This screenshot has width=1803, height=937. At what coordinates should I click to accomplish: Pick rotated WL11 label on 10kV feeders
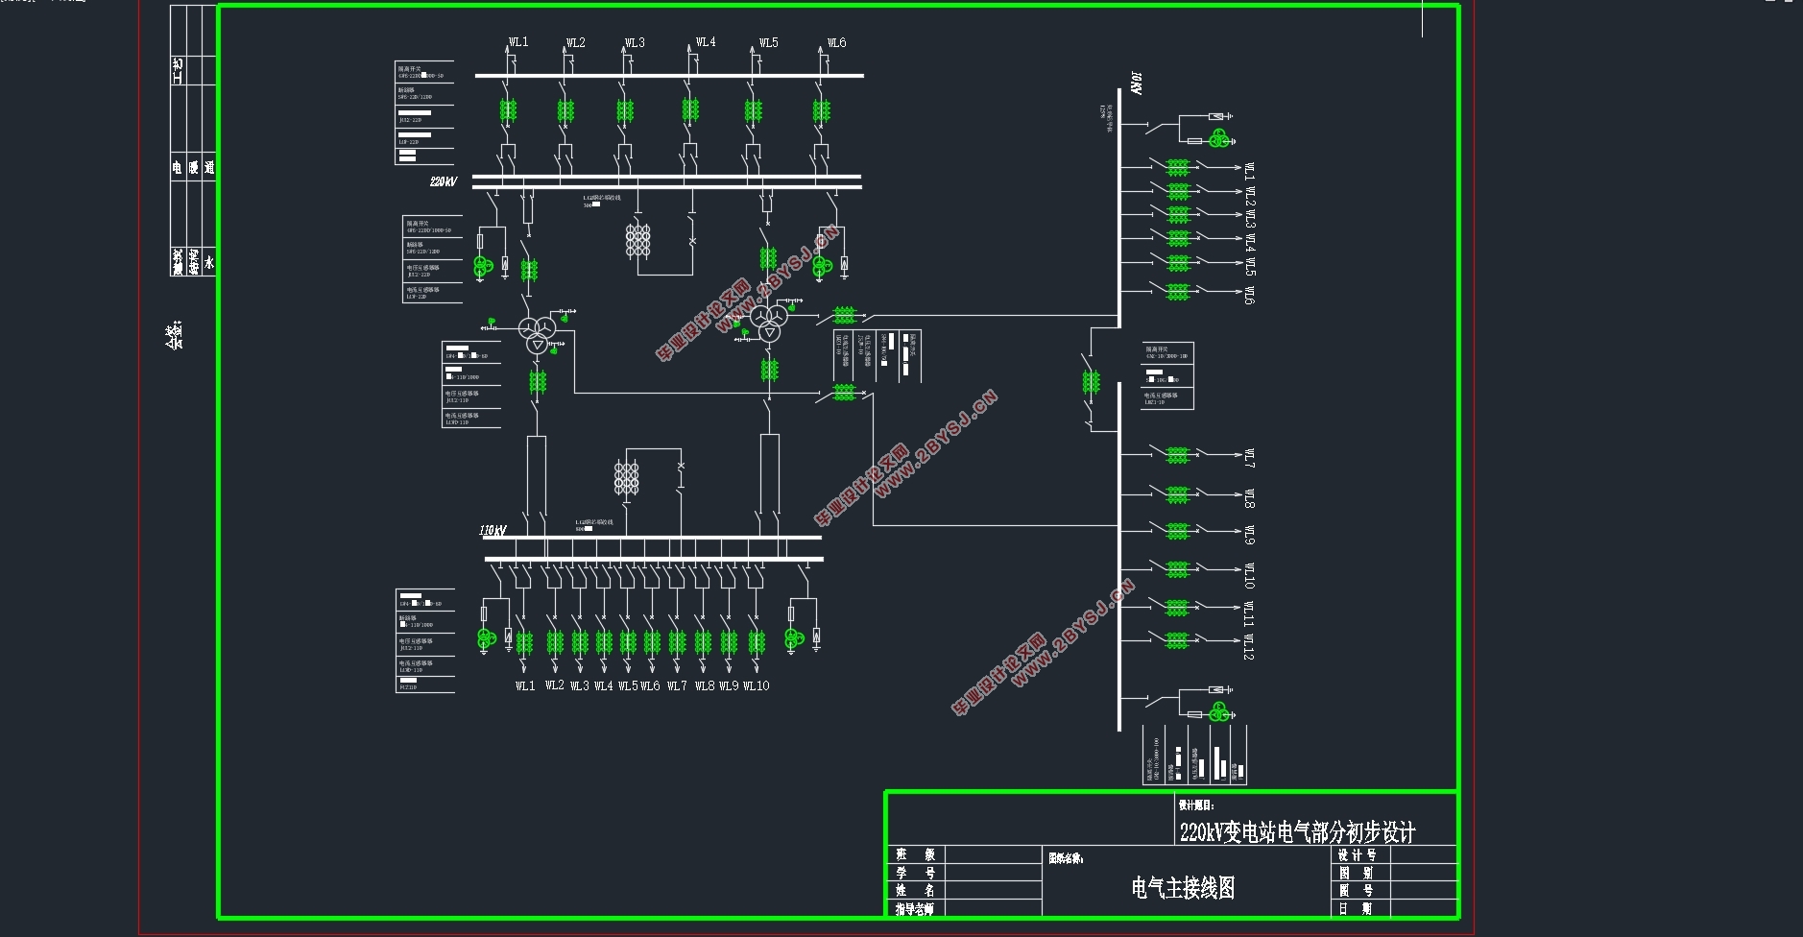[x=1249, y=614]
